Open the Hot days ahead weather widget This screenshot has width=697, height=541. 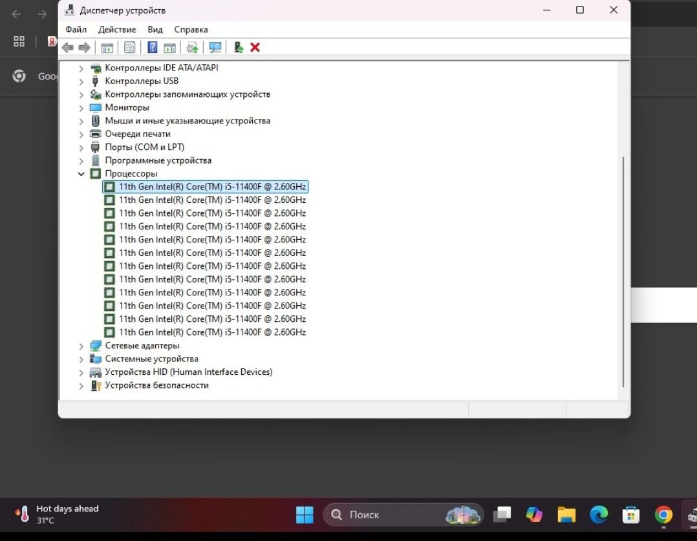point(56,514)
